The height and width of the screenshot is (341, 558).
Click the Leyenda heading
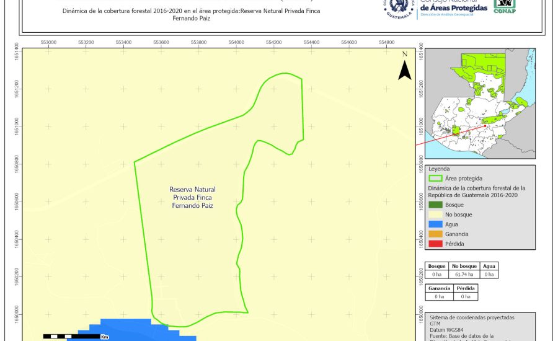coord(438,169)
